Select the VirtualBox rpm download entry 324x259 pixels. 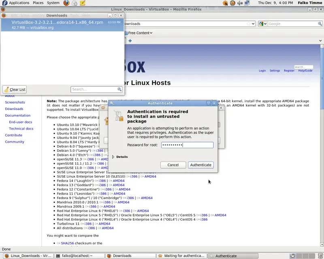pos(62,25)
